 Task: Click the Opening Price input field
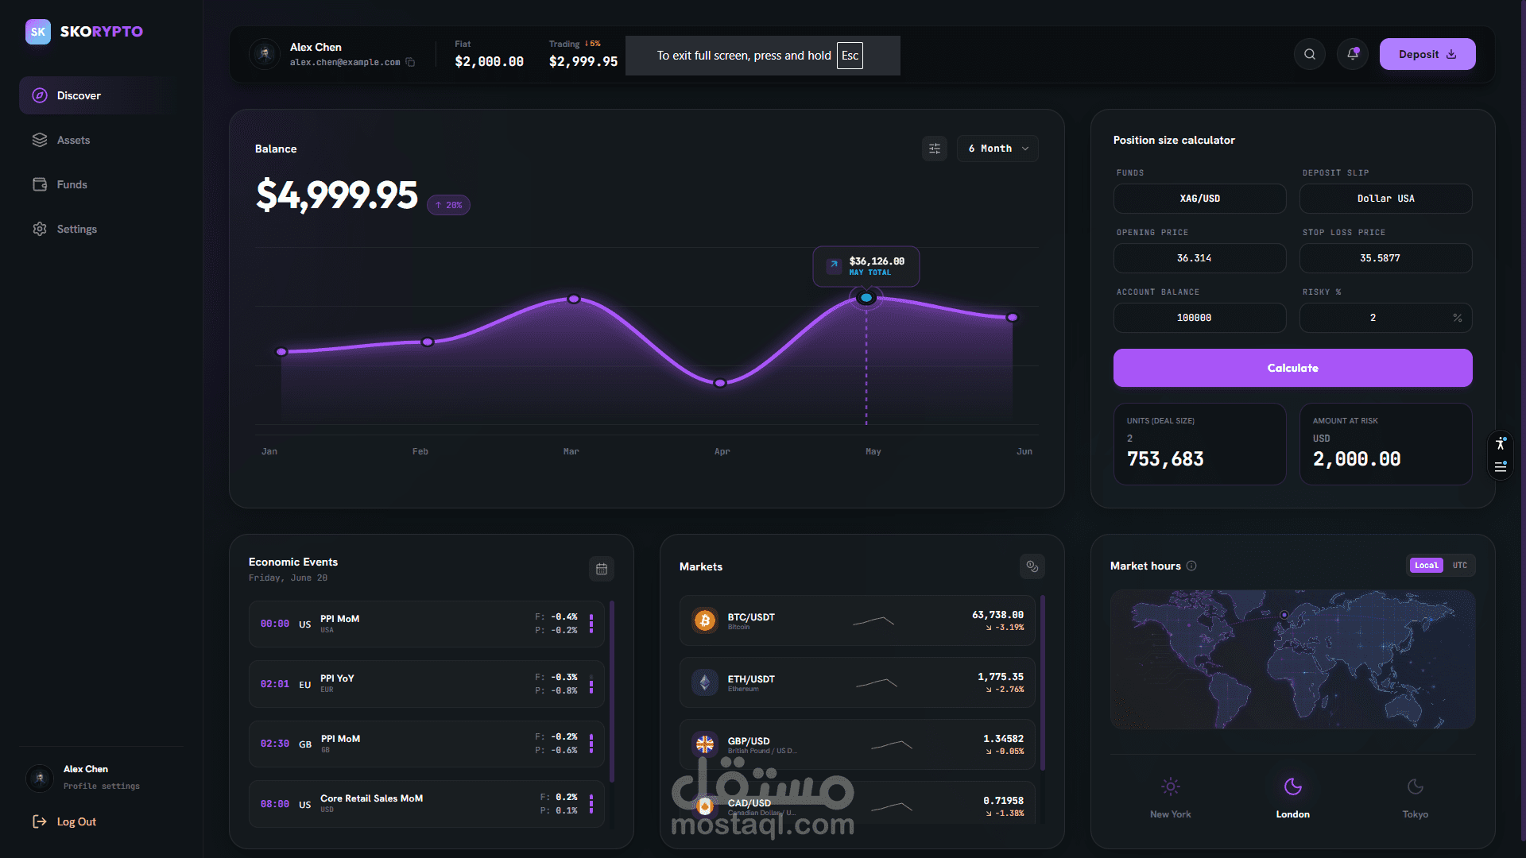pos(1200,258)
